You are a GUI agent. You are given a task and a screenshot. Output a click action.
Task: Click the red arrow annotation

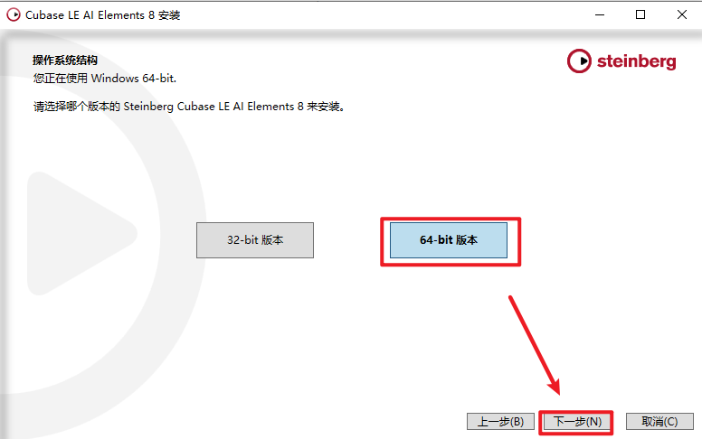[x=534, y=345]
